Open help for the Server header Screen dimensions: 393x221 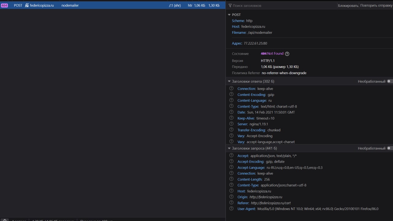pos(232,124)
